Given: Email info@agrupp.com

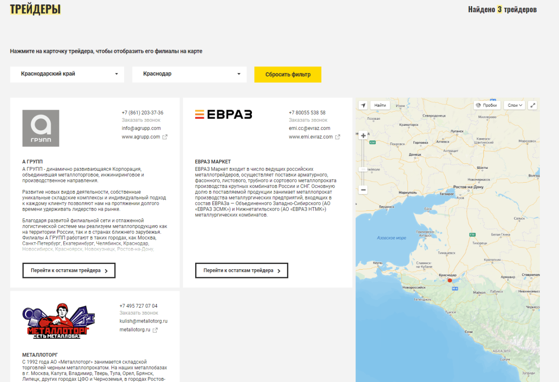Looking at the screenshot, I should point(141,128).
